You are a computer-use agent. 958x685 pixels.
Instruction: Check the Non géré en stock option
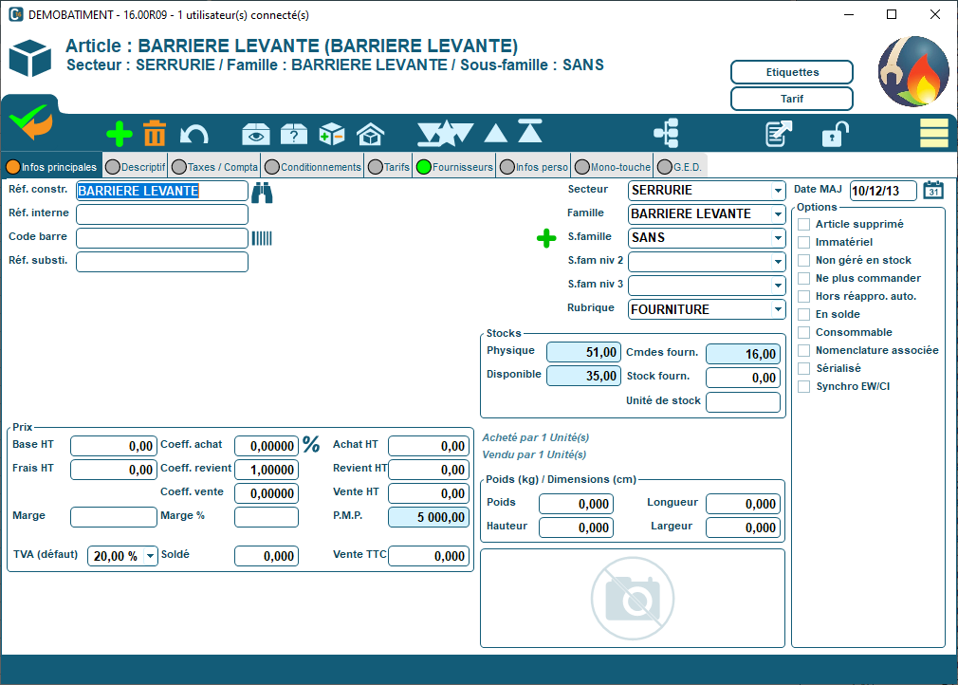(803, 259)
